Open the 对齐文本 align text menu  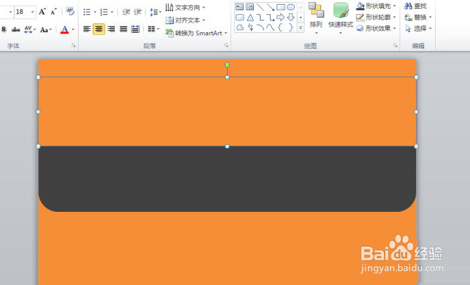click(x=185, y=20)
